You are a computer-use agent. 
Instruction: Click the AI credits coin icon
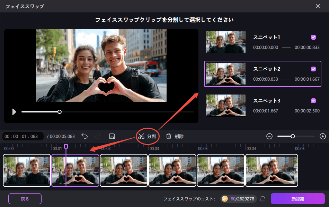pos(225,199)
